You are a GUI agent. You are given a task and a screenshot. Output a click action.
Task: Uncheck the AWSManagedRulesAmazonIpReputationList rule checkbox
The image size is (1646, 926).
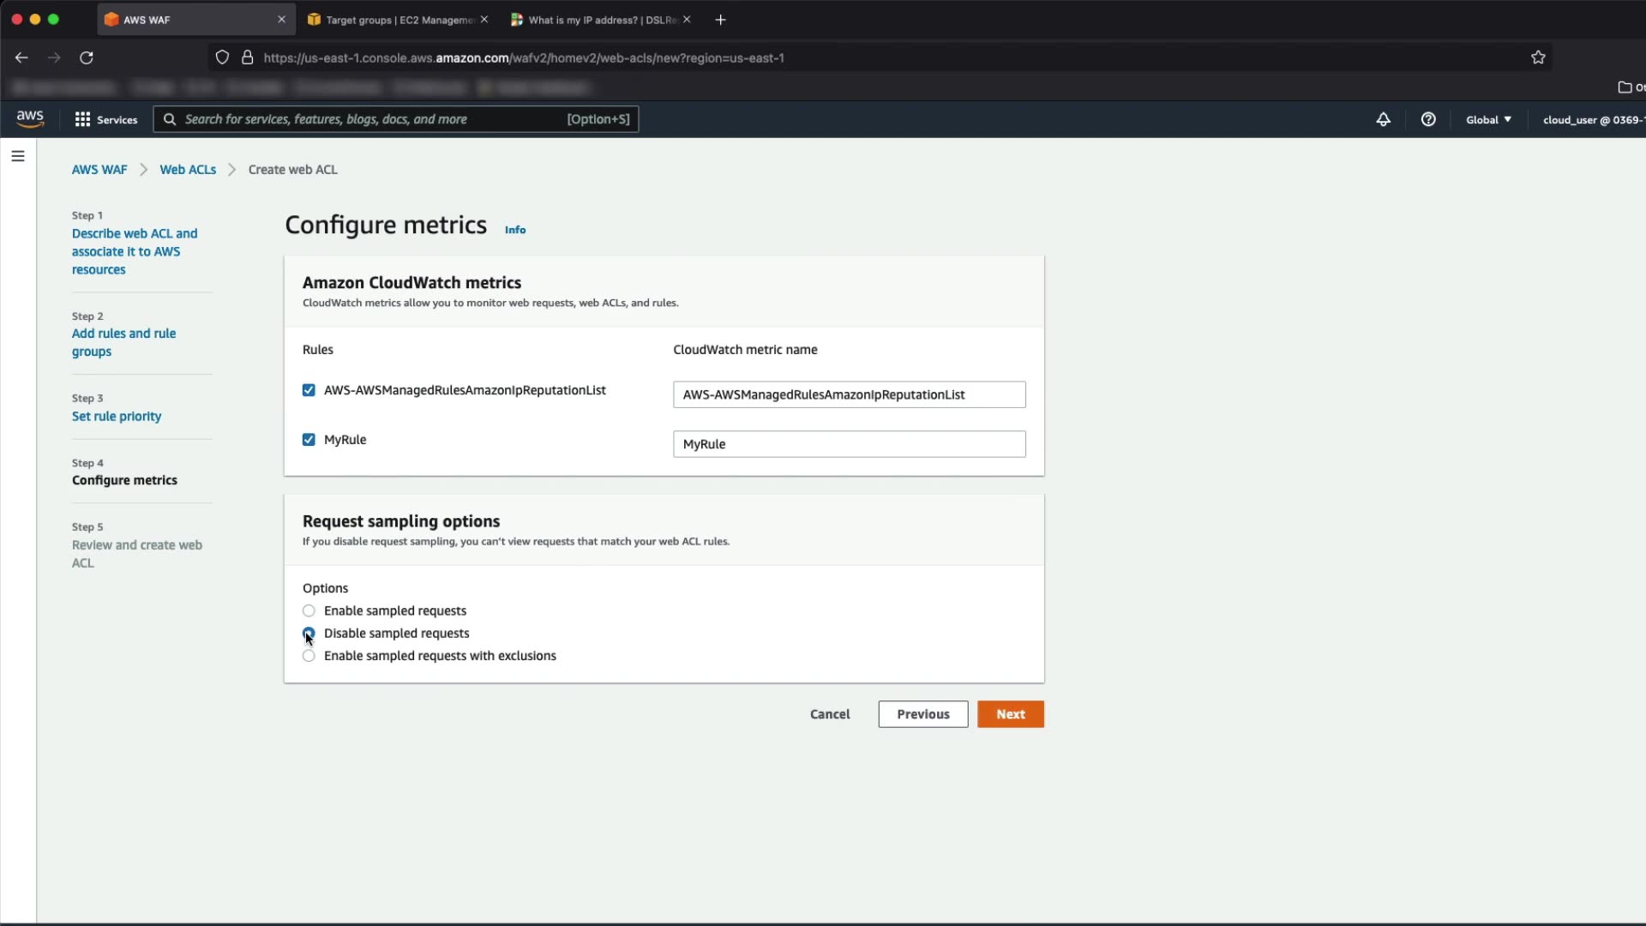tap(309, 390)
